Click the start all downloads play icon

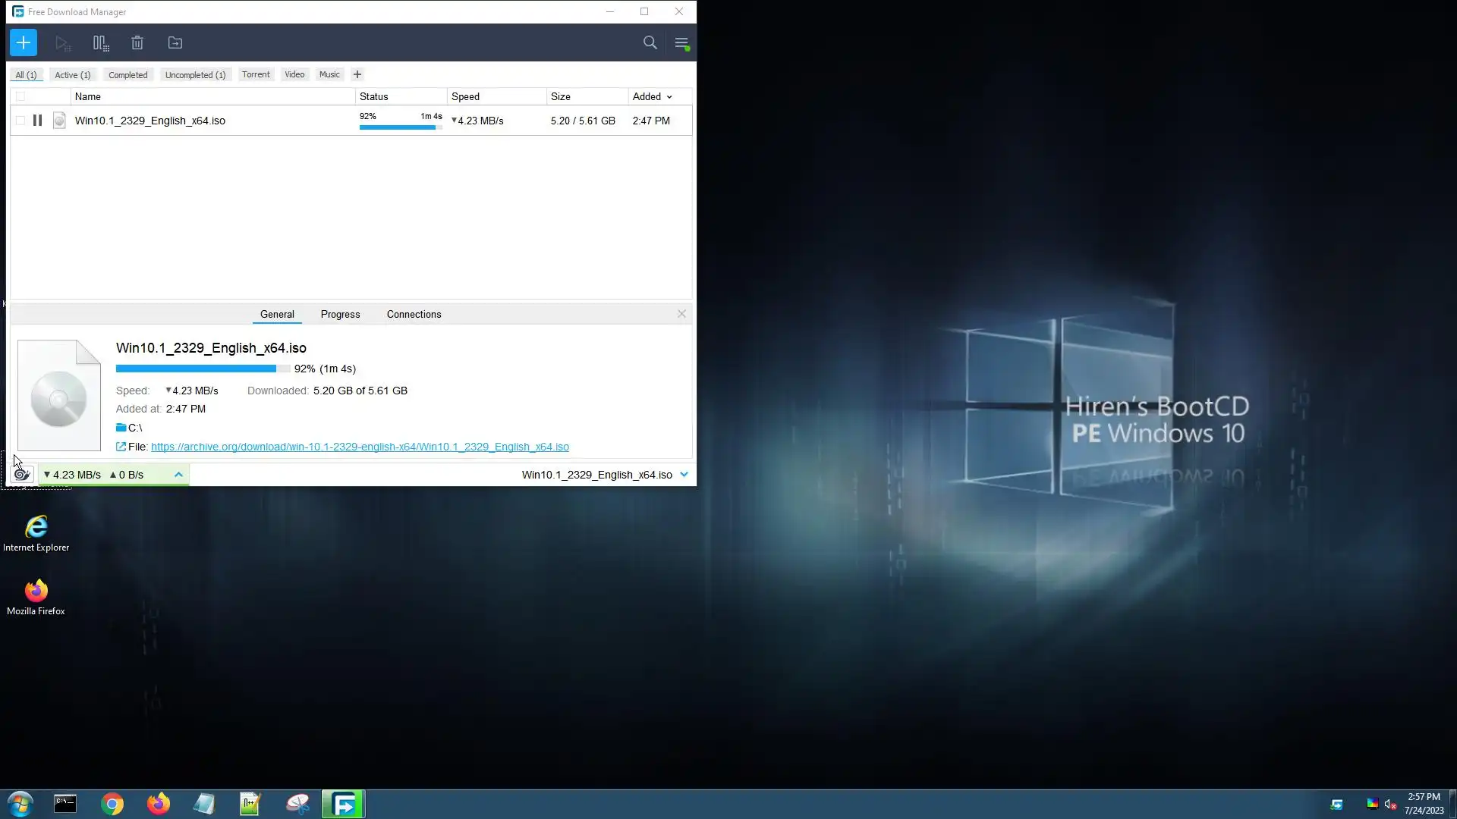point(62,43)
